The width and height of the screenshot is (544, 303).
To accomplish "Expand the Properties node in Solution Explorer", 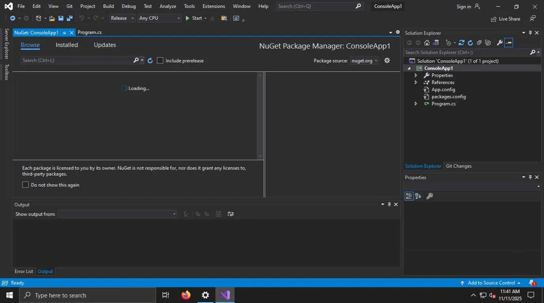I will coord(416,75).
